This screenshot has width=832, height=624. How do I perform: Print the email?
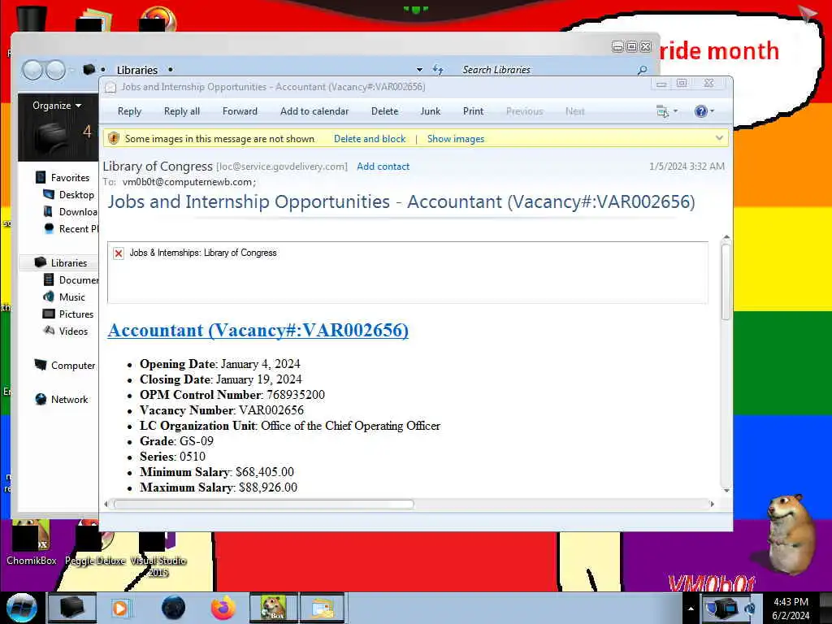[473, 111]
